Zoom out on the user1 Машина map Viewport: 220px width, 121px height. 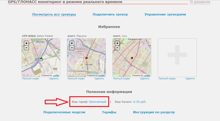click(x=71, y=48)
